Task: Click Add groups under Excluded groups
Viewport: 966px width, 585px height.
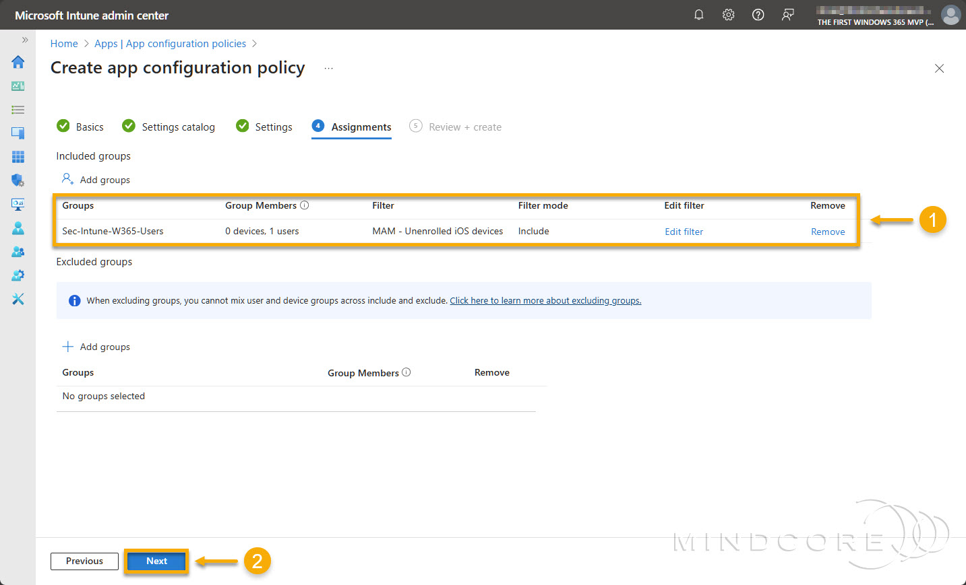Action: (x=96, y=347)
